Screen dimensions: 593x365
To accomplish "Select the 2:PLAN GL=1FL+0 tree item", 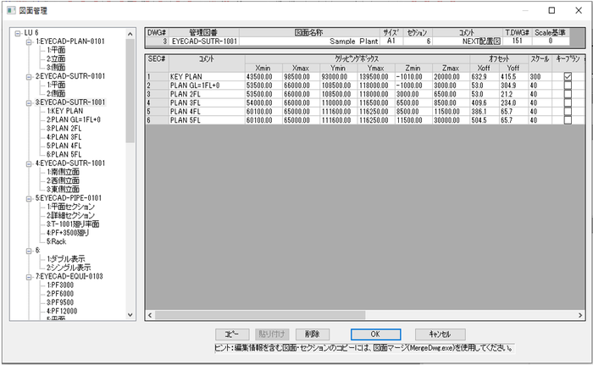I will pyautogui.click(x=75, y=119).
